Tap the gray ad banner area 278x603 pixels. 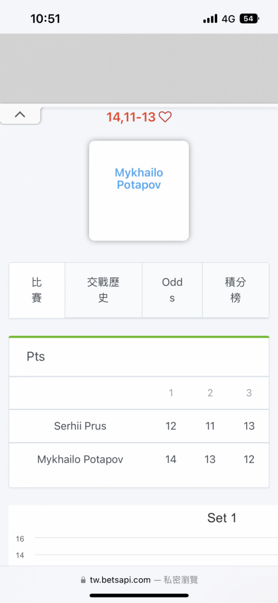click(139, 69)
